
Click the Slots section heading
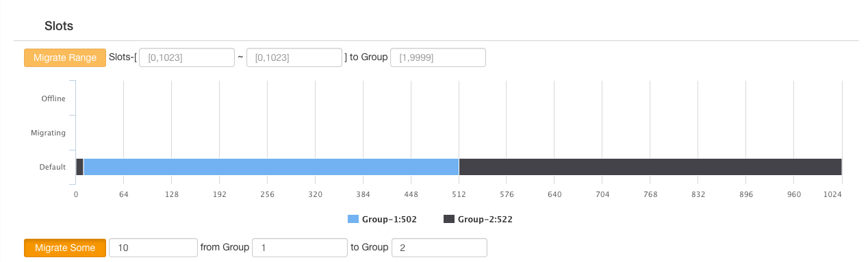59,26
